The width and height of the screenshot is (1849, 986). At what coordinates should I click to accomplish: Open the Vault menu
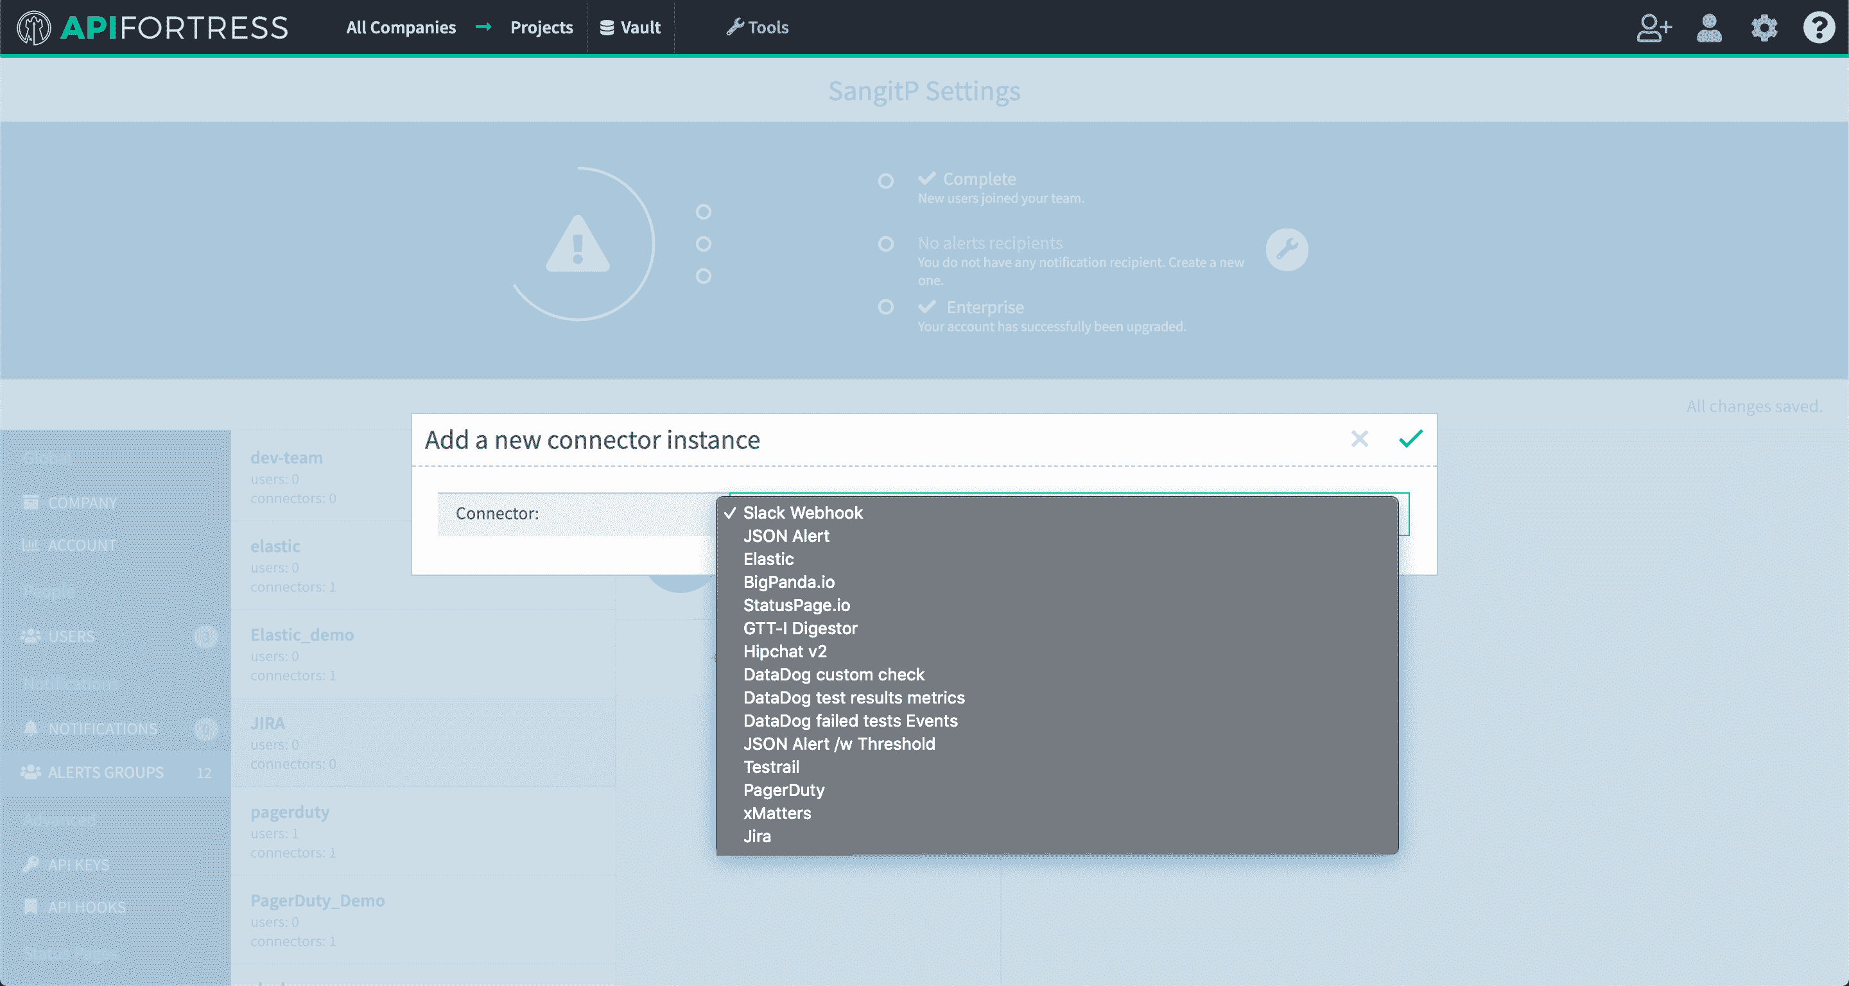point(630,27)
